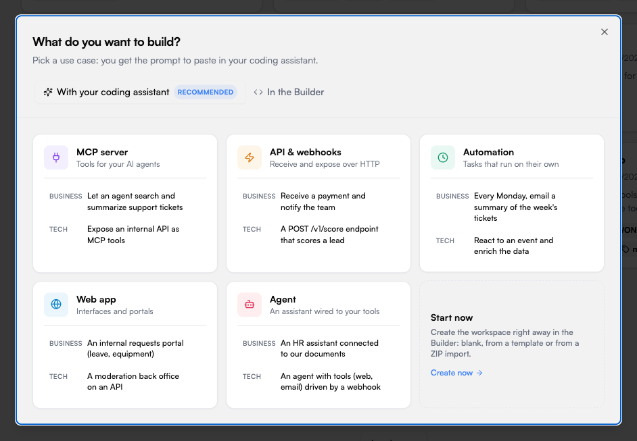Click the BUSINESS label in API & webhooks card

(x=259, y=197)
